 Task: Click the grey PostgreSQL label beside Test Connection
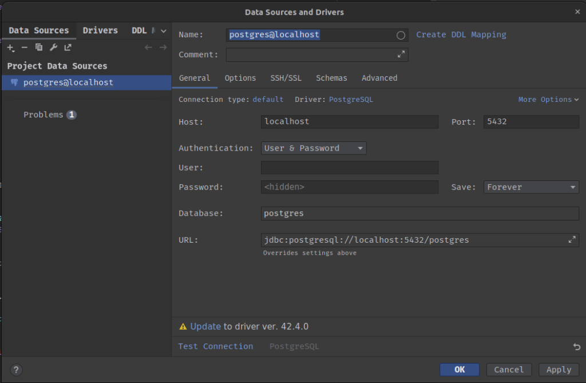coord(294,346)
